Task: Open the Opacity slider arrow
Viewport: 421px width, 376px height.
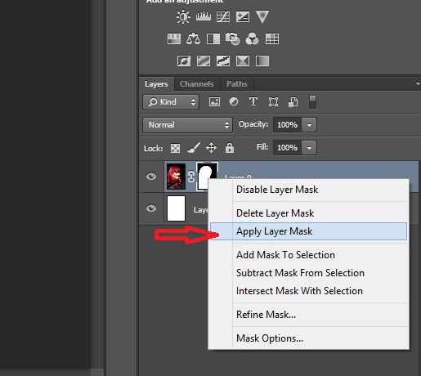Action: (309, 125)
